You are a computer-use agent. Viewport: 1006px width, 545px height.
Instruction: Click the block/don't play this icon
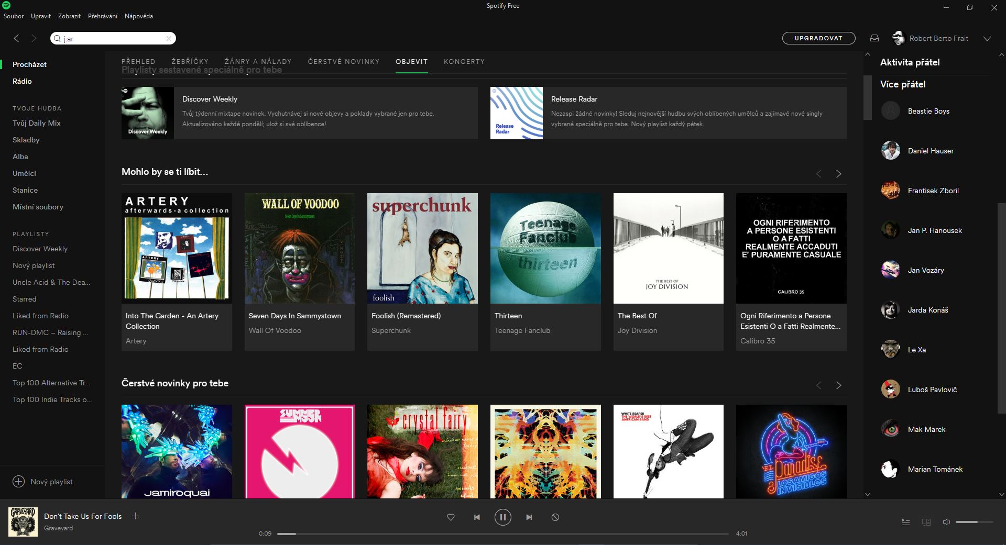click(x=555, y=517)
